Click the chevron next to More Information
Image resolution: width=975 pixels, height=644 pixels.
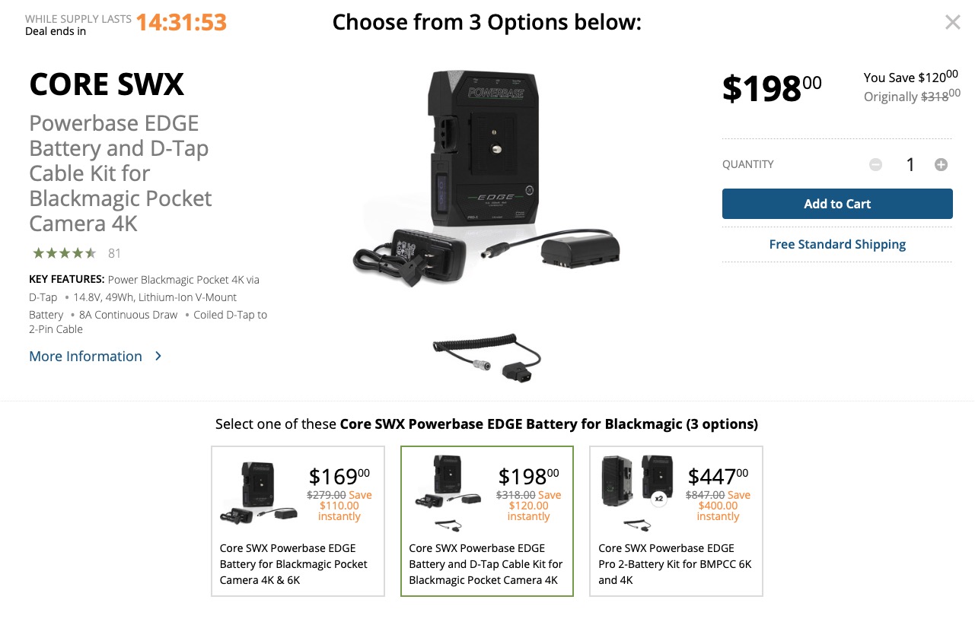tap(158, 356)
